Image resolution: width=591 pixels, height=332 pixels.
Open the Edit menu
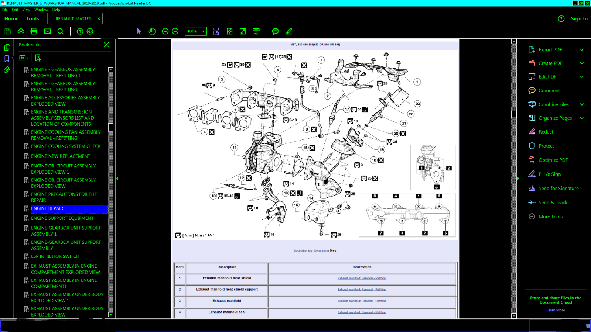[15, 10]
